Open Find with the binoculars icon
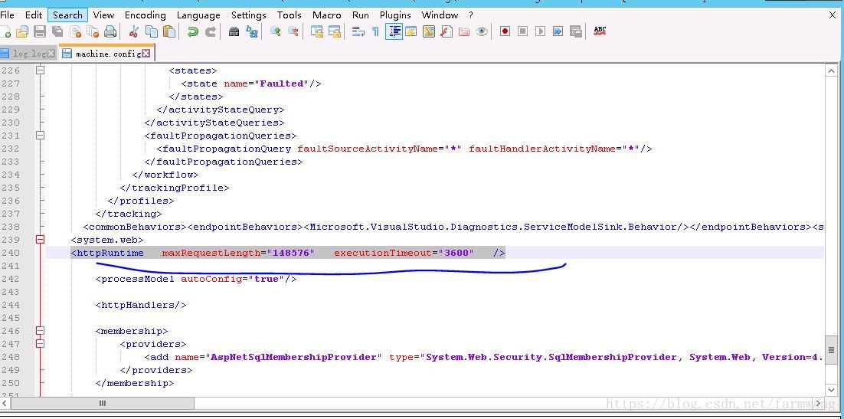This screenshot has height=419, width=844. pos(234,31)
